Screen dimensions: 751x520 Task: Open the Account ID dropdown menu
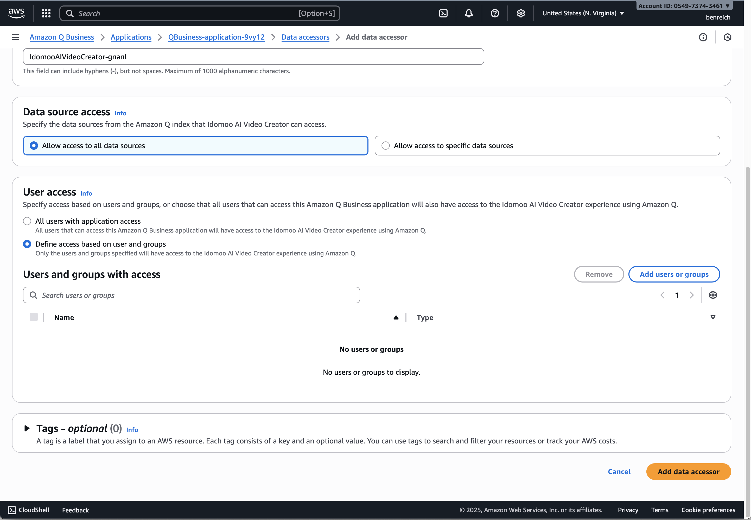[x=684, y=6]
